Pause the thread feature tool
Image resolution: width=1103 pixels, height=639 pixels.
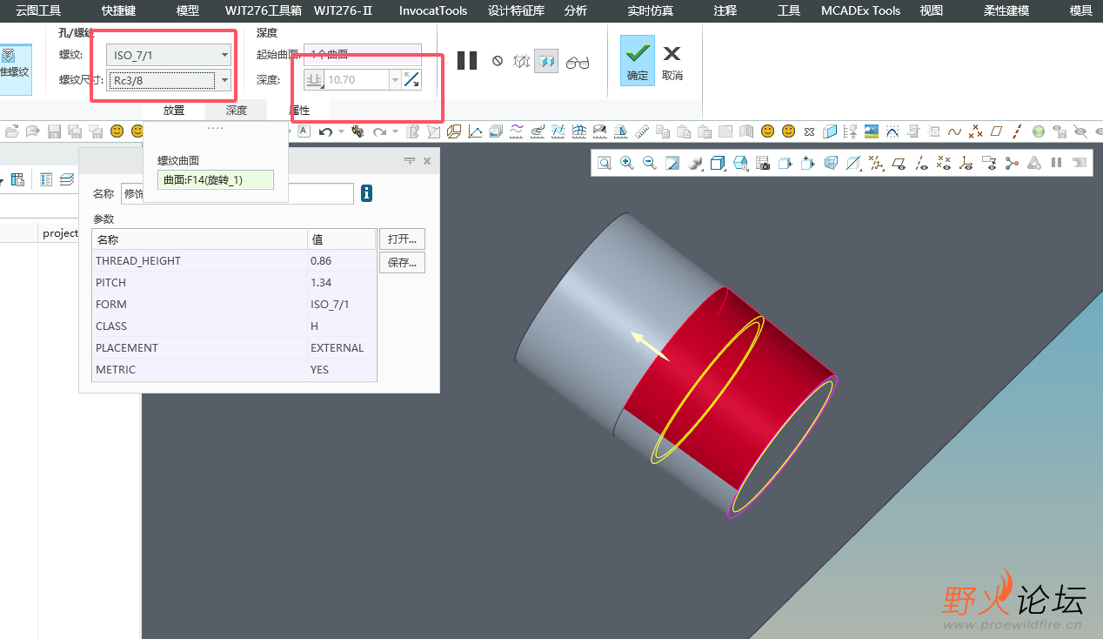point(467,61)
